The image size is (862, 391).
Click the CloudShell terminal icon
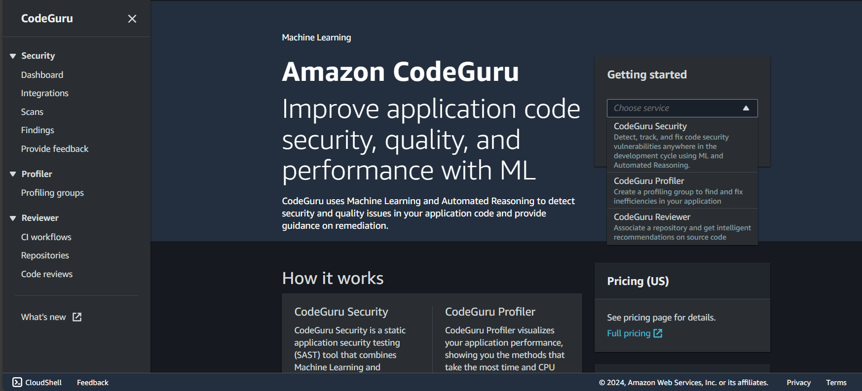click(x=17, y=382)
